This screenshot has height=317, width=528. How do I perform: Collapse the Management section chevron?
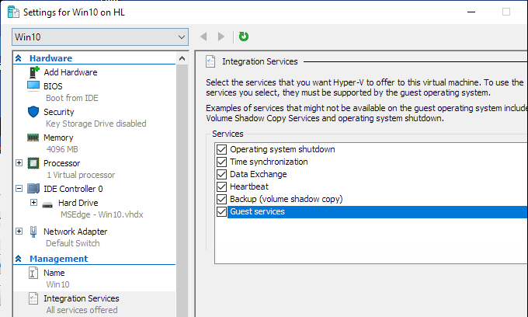19,259
